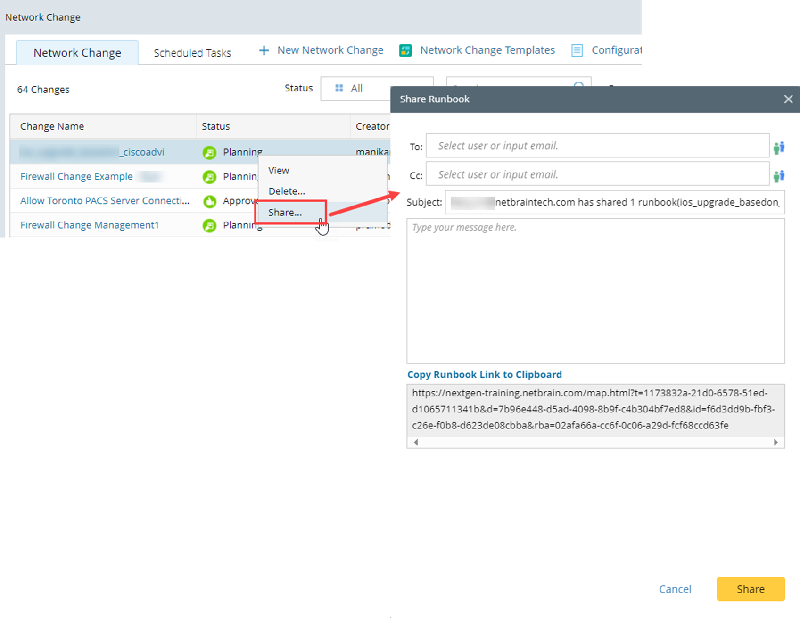Open Firewall Change Management1 change link
Screen dimensions: 800x618
pos(90,225)
